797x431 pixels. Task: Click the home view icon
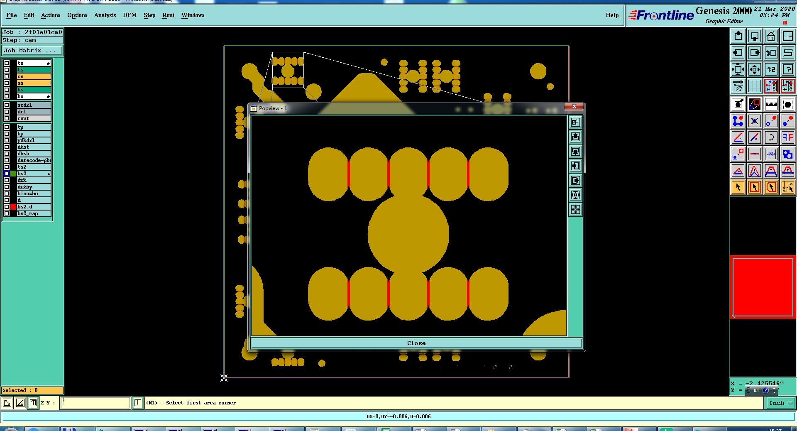click(771, 36)
